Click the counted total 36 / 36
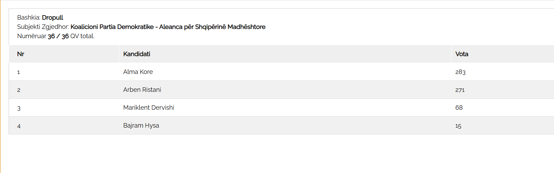Screen dimensions: 554x173 58,36
